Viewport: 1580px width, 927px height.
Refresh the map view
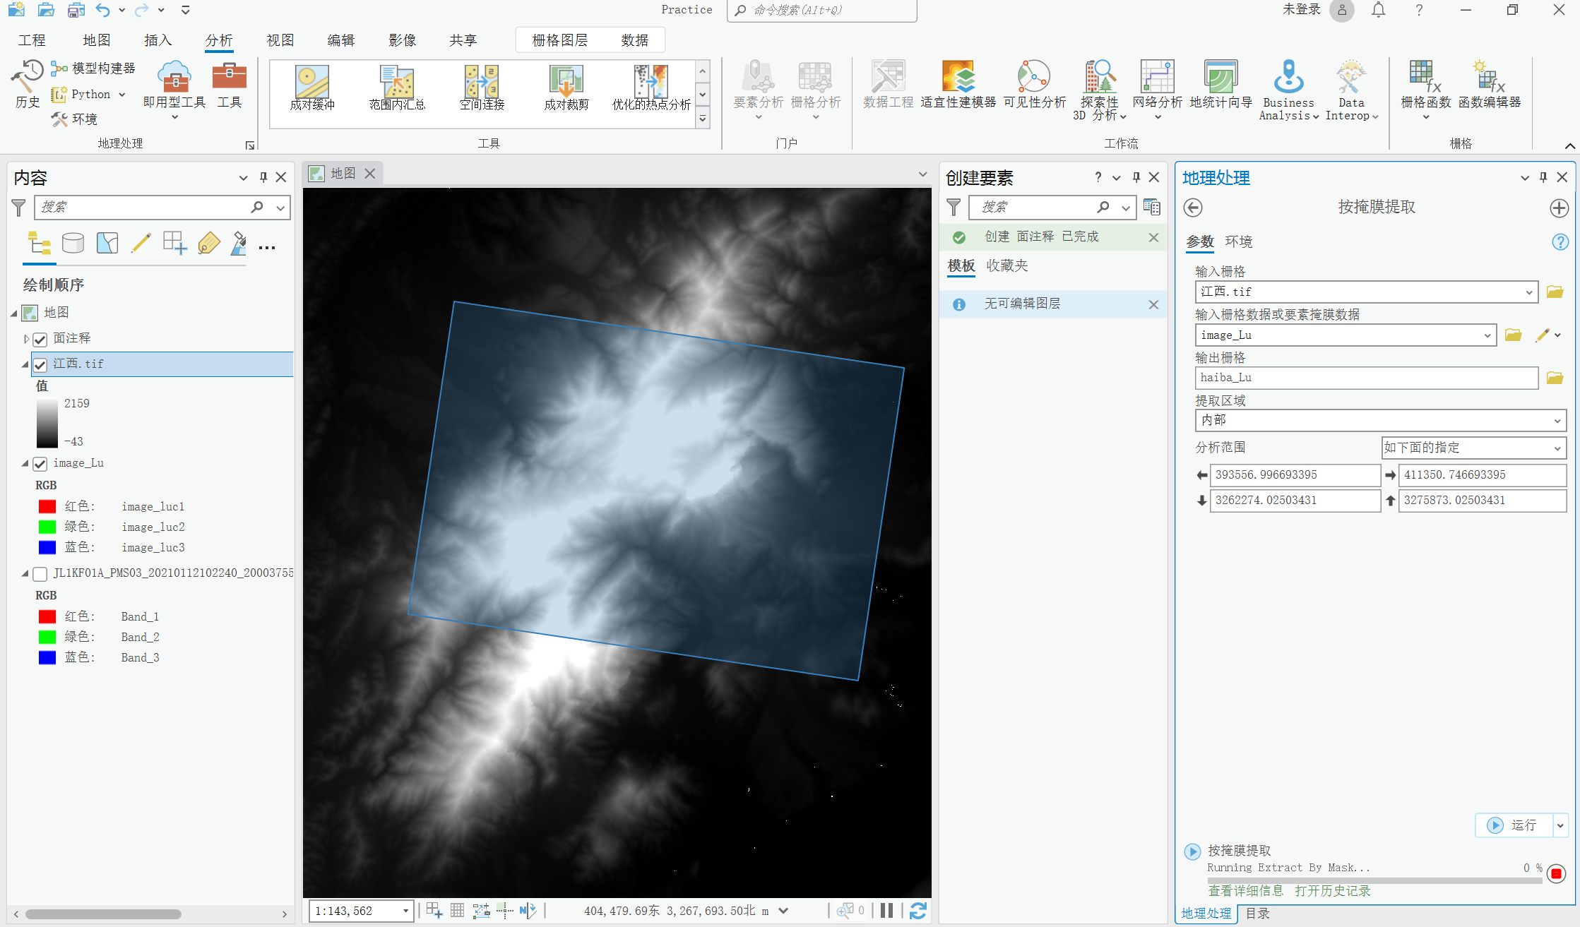(917, 911)
